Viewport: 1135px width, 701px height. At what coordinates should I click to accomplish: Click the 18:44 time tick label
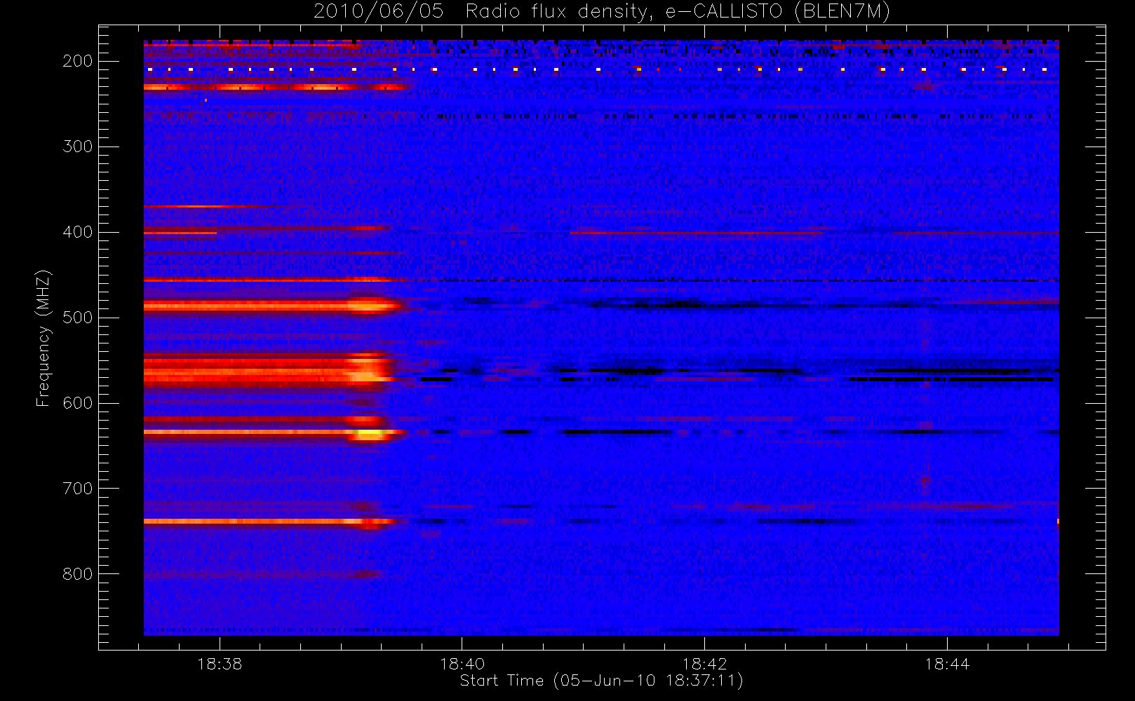click(947, 664)
